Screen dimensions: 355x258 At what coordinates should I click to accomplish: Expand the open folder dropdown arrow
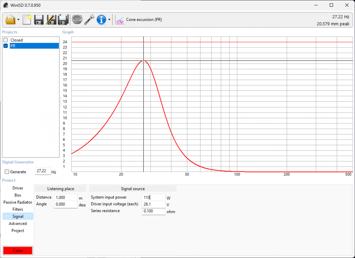(18, 20)
